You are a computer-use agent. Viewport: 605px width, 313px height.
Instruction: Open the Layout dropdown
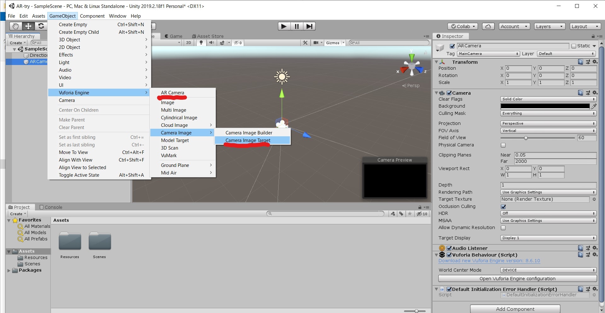585,27
